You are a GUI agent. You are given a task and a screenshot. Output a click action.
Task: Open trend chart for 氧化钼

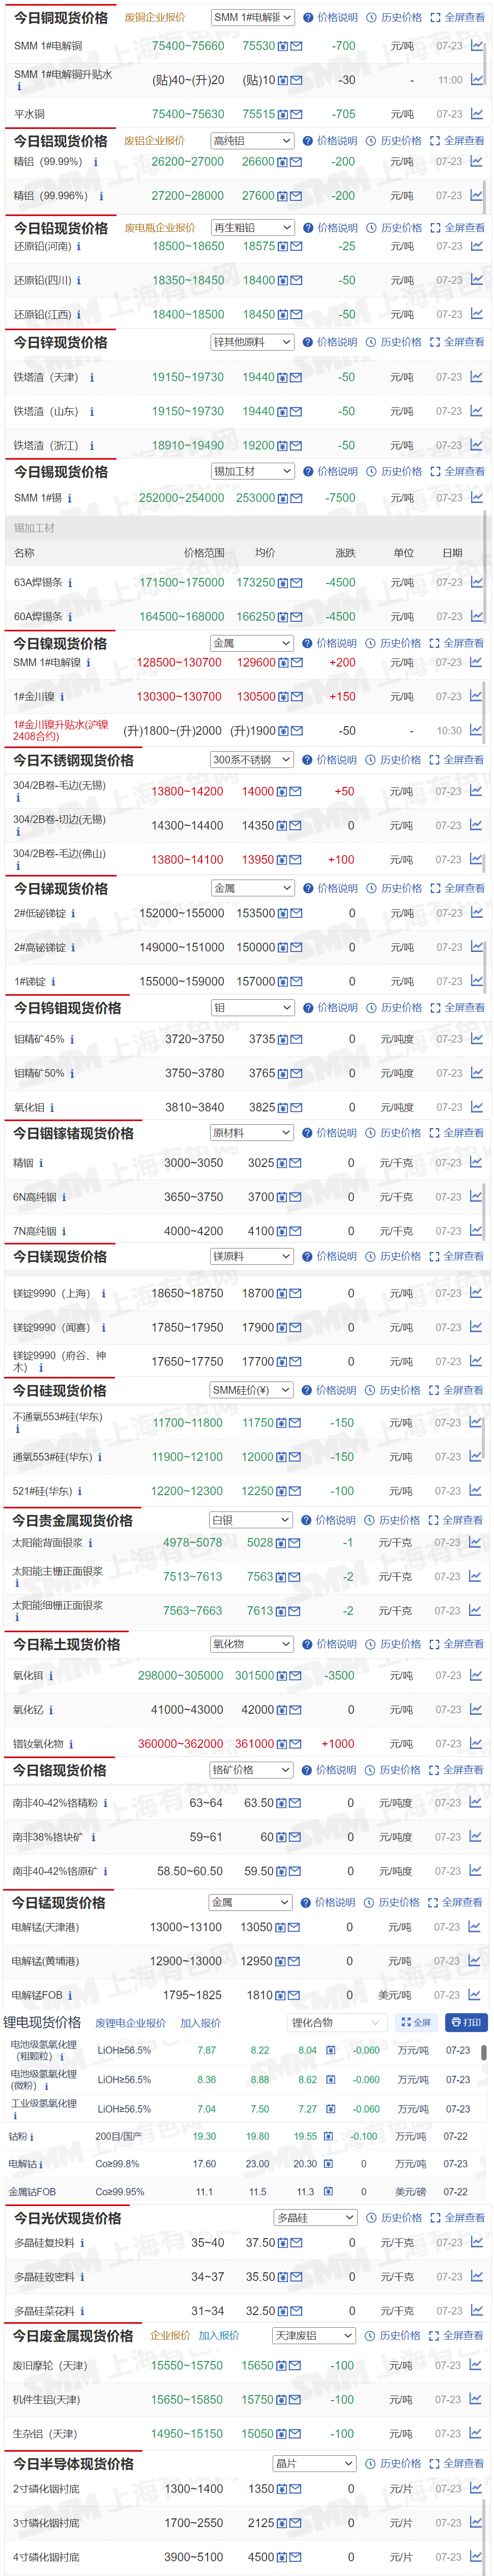(476, 1107)
